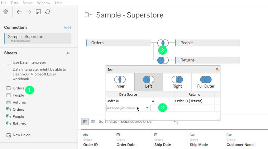Image resolution: width=268 pixels, height=149 pixels.
Task: Open the Data menu
Action: tap(15, 3)
